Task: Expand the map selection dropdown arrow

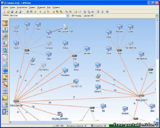Action: click(68, 16)
